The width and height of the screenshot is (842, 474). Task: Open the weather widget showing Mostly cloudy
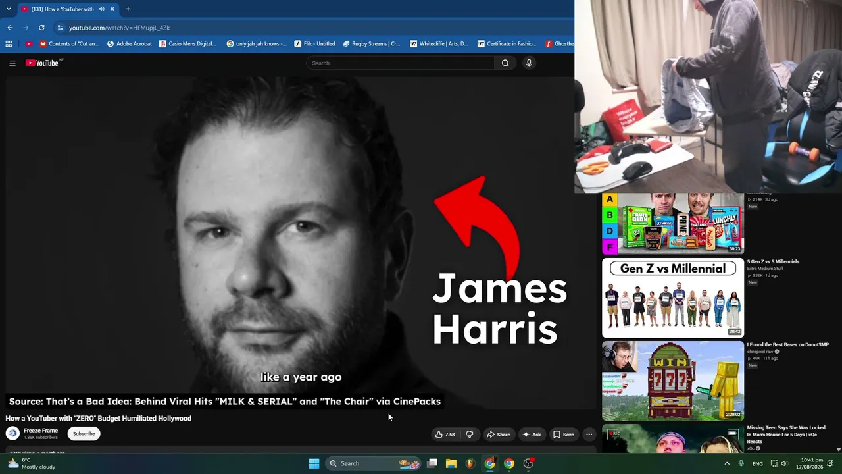click(x=32, y=463)
